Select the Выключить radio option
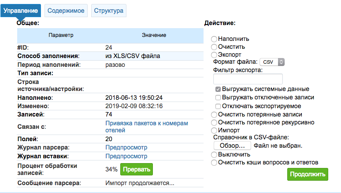341x193 pixels. tap(214, 155)
